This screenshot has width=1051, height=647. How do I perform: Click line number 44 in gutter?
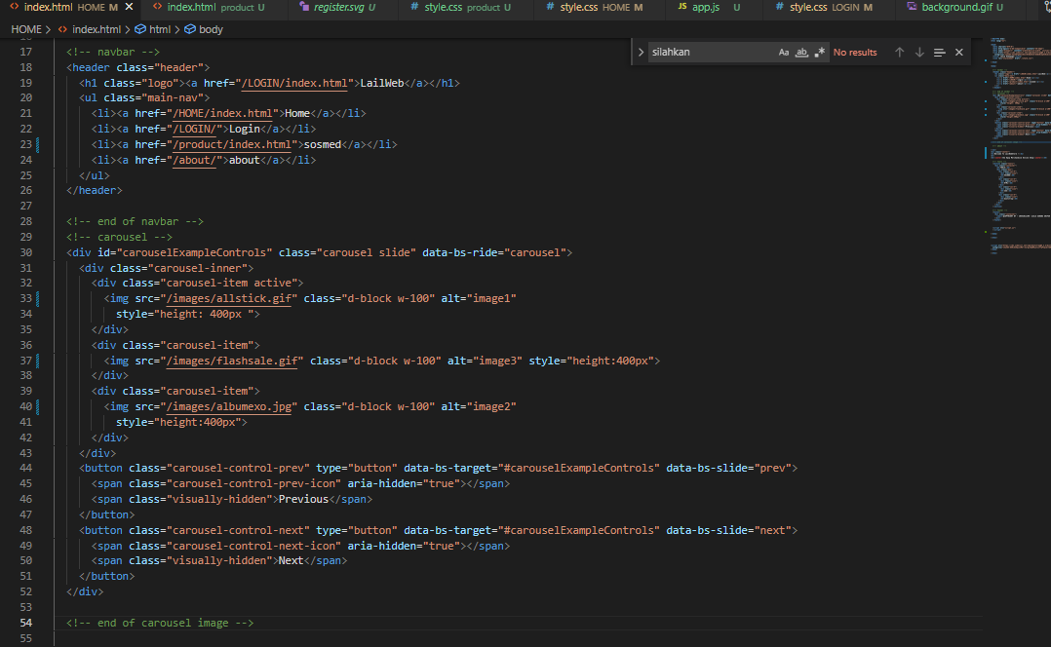coord(25,468)
